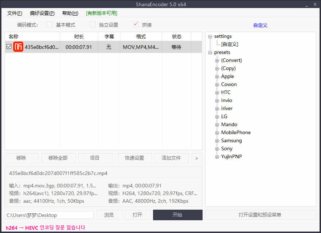Screen dimensions: 321x233
Task: Click the 有新版本可用 update notice
Action: pos(102,13)
